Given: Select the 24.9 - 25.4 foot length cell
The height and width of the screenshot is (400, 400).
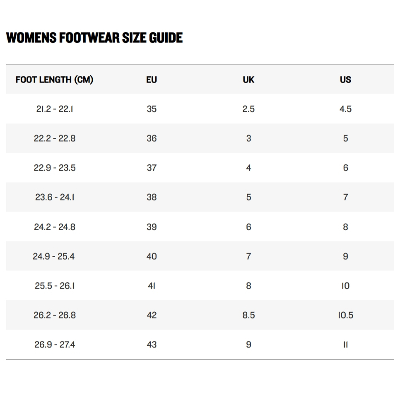Looking at the screenshot, I should 54,256.
